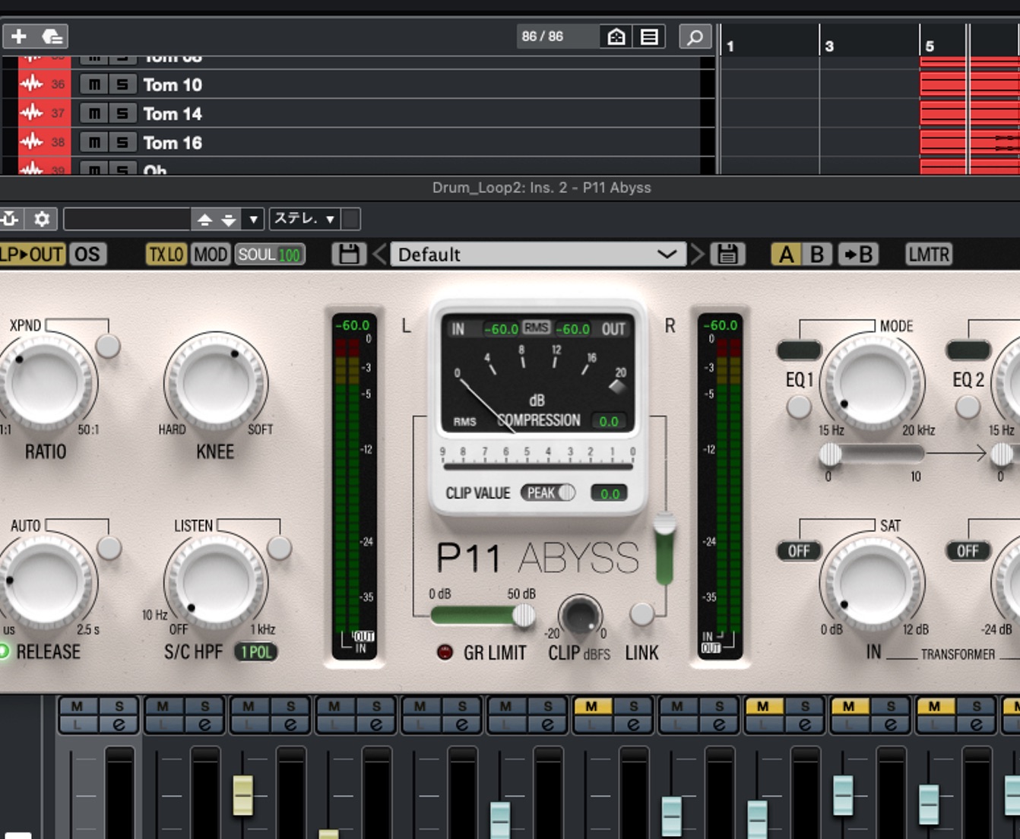The width and height of the screenshot is (1020, 839).
Task: Open the Default preset dropdown
Action: click(537, 254)
